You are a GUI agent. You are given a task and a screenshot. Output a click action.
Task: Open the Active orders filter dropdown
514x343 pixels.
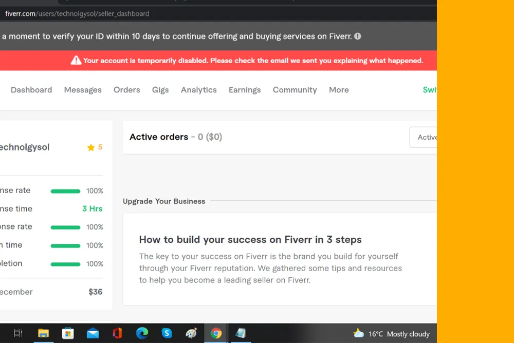click(x=423, y=137)
